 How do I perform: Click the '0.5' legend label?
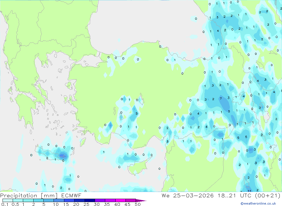tap(15, 204)
